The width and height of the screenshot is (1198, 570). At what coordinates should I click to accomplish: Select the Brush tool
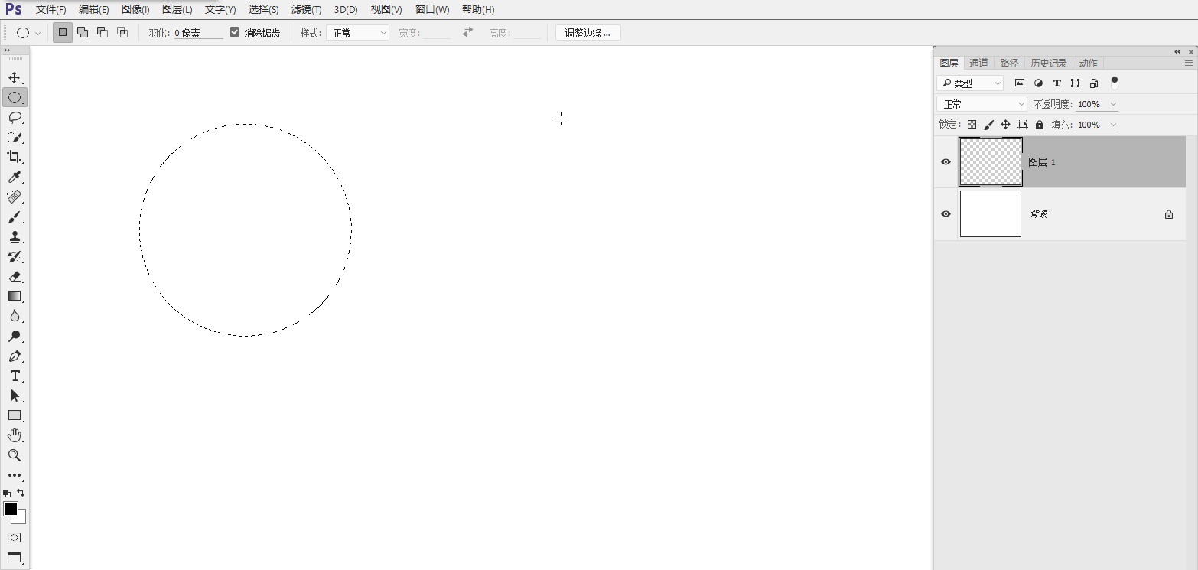click(x=15, y=217)
